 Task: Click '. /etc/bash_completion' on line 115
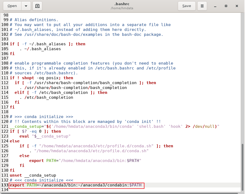pos(46,97)
